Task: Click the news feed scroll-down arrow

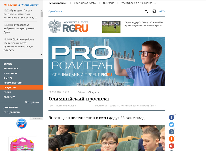Action: tap(42, 54)
